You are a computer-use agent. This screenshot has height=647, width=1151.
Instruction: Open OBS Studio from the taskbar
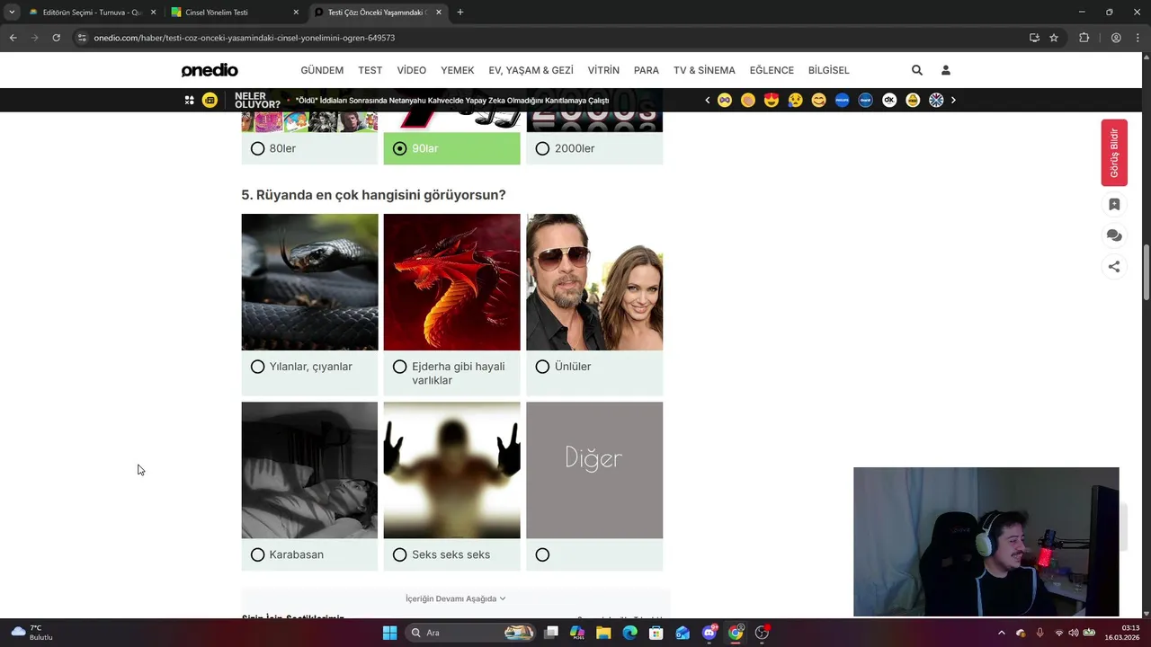point(762,633)
